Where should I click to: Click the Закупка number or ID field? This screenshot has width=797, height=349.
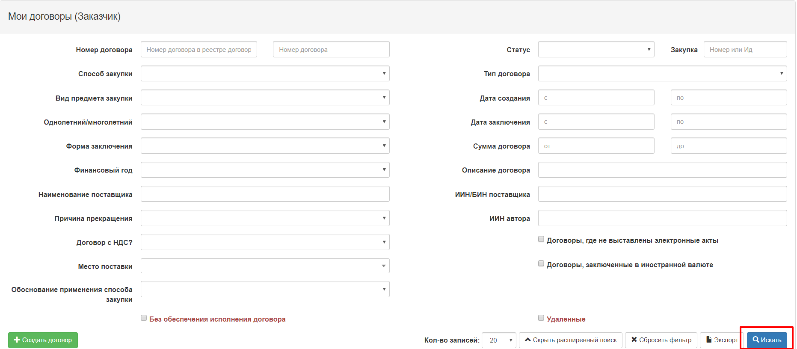pyautogui.click(x=745, y=49)
